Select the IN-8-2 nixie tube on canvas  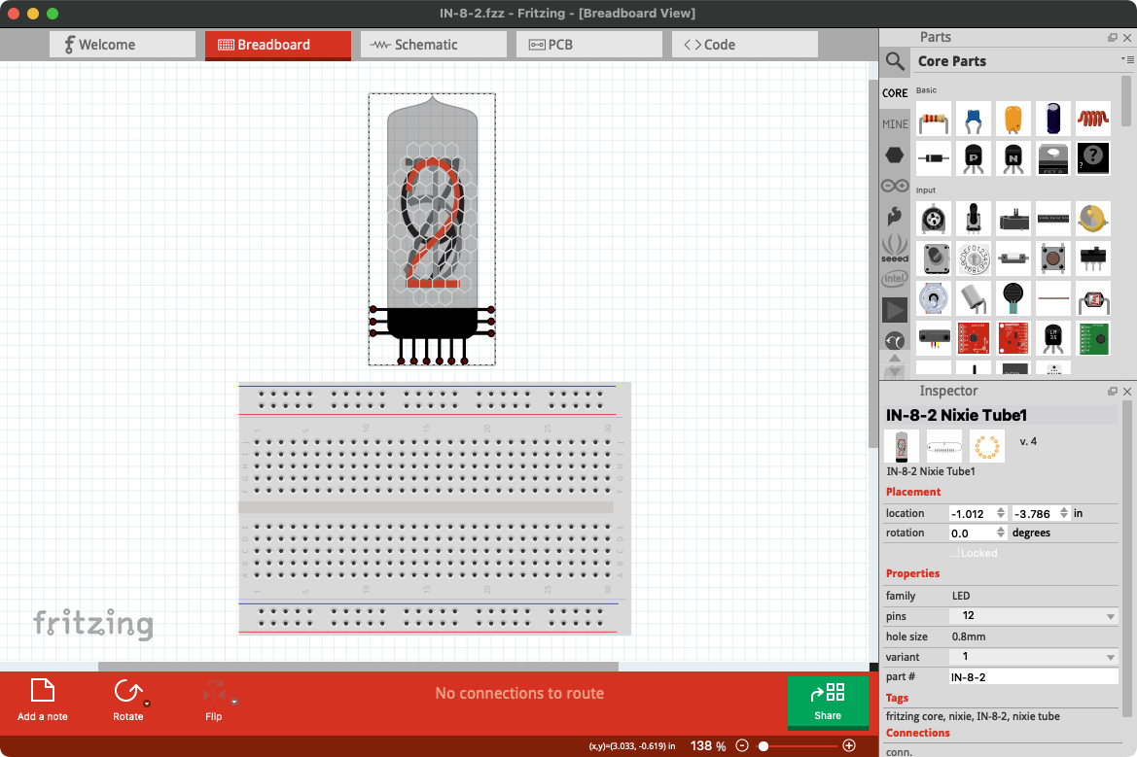[432, 229]
